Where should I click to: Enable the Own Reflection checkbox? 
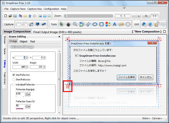pos(14,80)
